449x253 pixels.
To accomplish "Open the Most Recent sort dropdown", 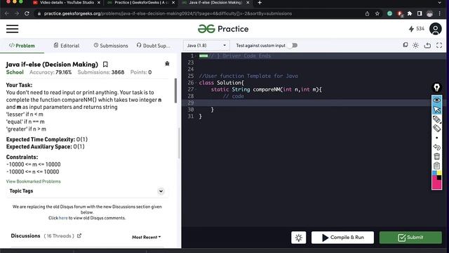I will [147, 238].
